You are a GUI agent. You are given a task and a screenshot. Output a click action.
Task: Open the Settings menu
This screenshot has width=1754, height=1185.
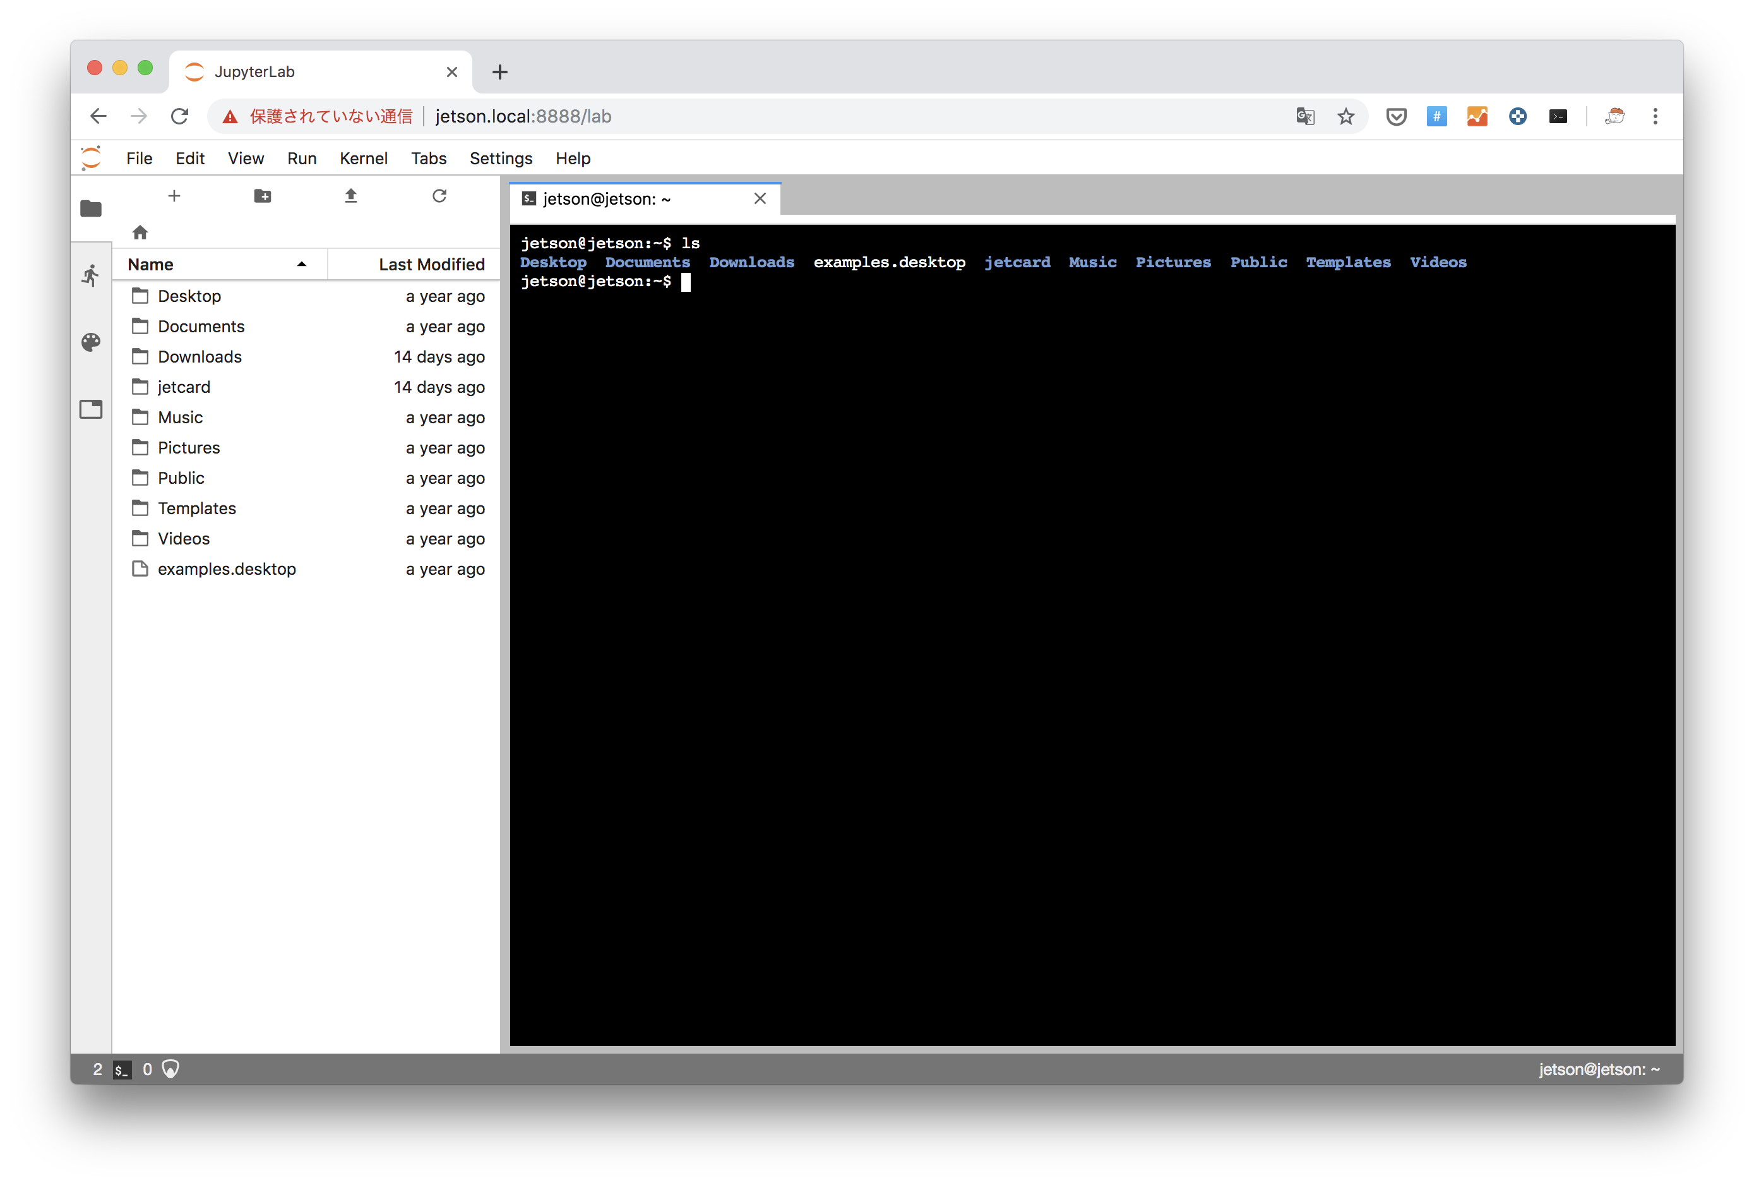[x=501, y=159]
